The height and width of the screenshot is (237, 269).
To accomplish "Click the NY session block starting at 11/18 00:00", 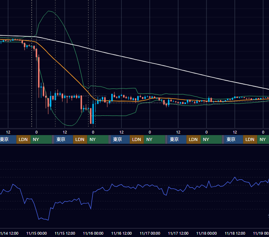I will pyautogui.click(x=211, y=139).
